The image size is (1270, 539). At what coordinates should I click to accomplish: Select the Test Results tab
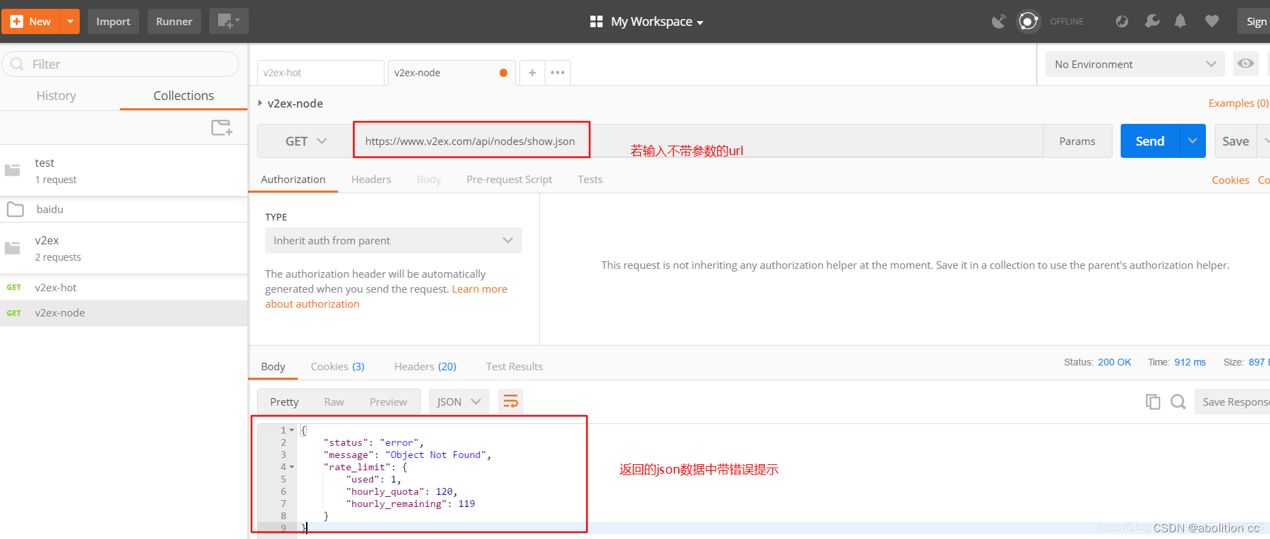click(515, 366)
